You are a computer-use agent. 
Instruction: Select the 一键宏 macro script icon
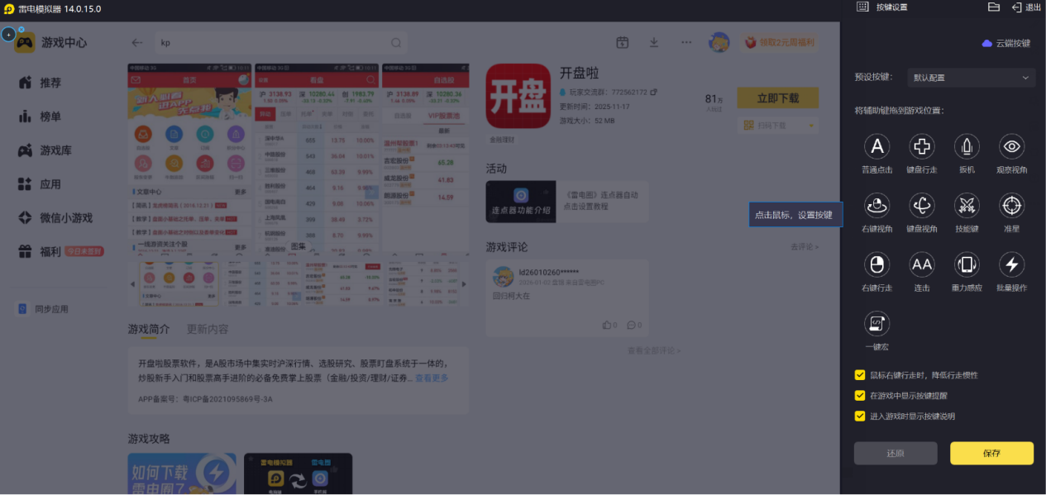pyautogui.click(x=876, y=323)
